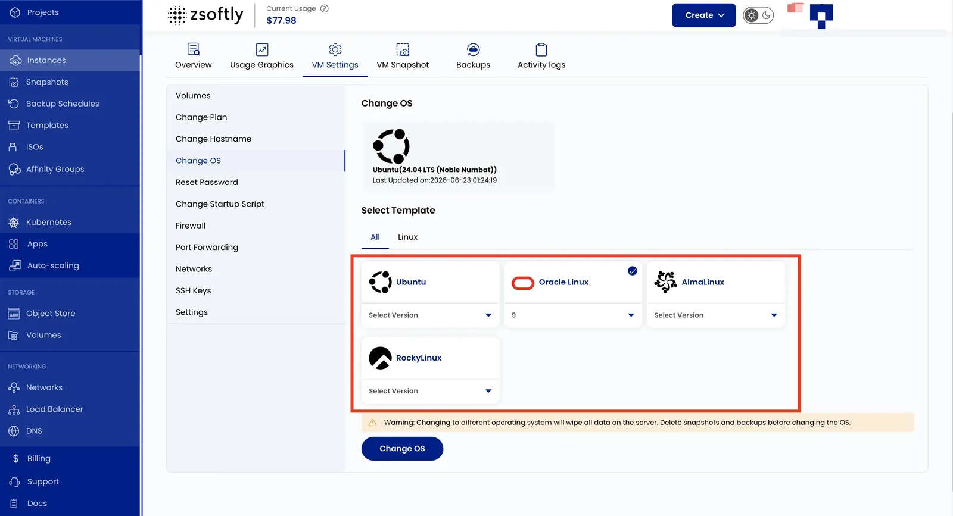Click the Backups cloud icon
The image size is (953, 516).
pos(474,49)
